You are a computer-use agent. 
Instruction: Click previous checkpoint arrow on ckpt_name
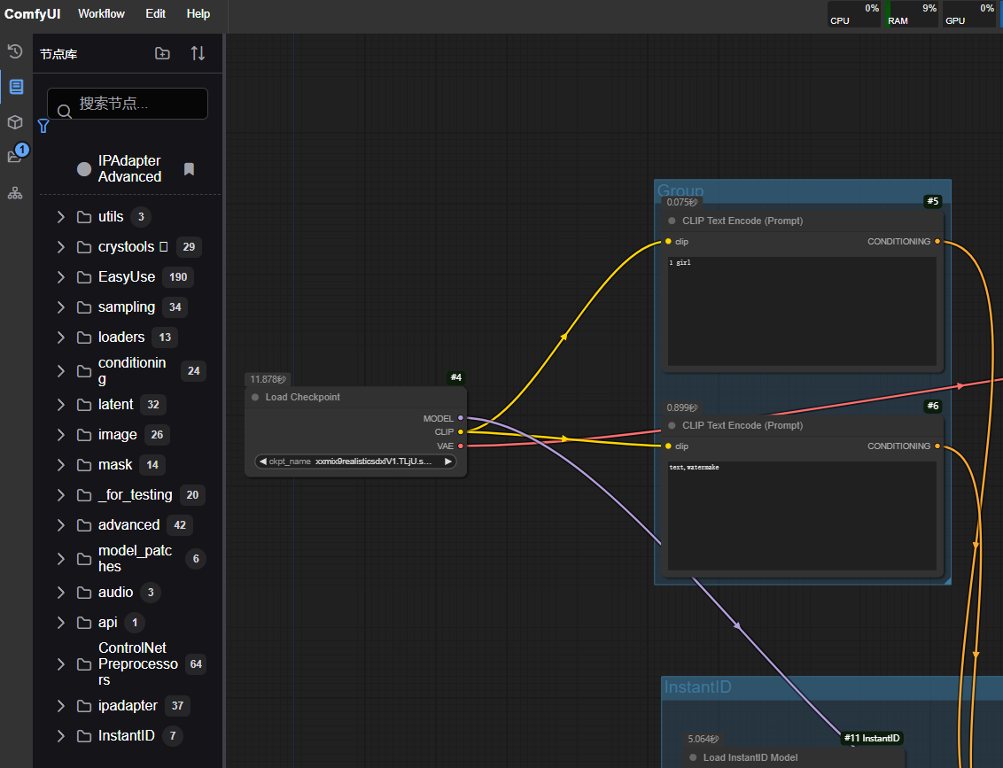coord(263,462)
